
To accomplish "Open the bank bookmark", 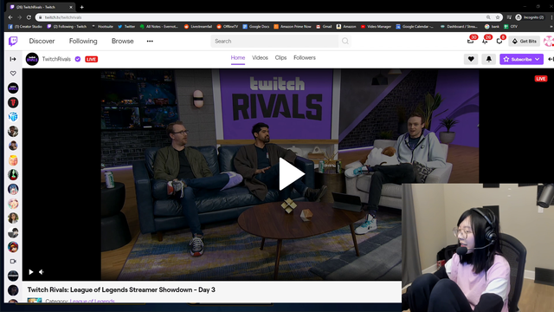I will tap(493, 27).
